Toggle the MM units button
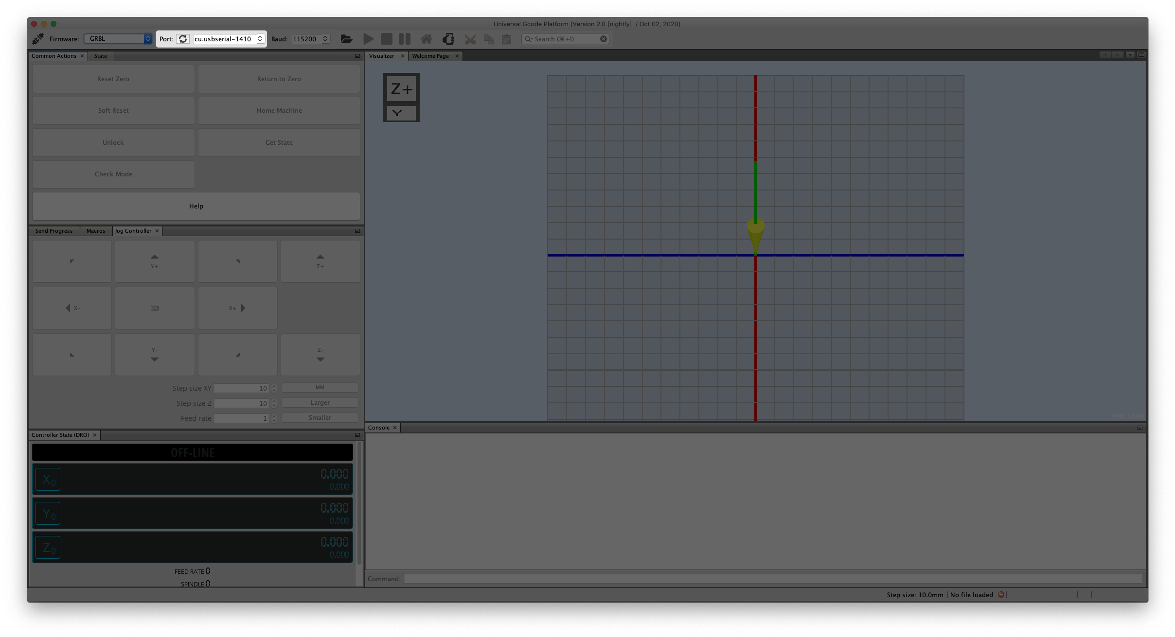The width and height of the screenshot is (1175, 637). click(320, 387)
